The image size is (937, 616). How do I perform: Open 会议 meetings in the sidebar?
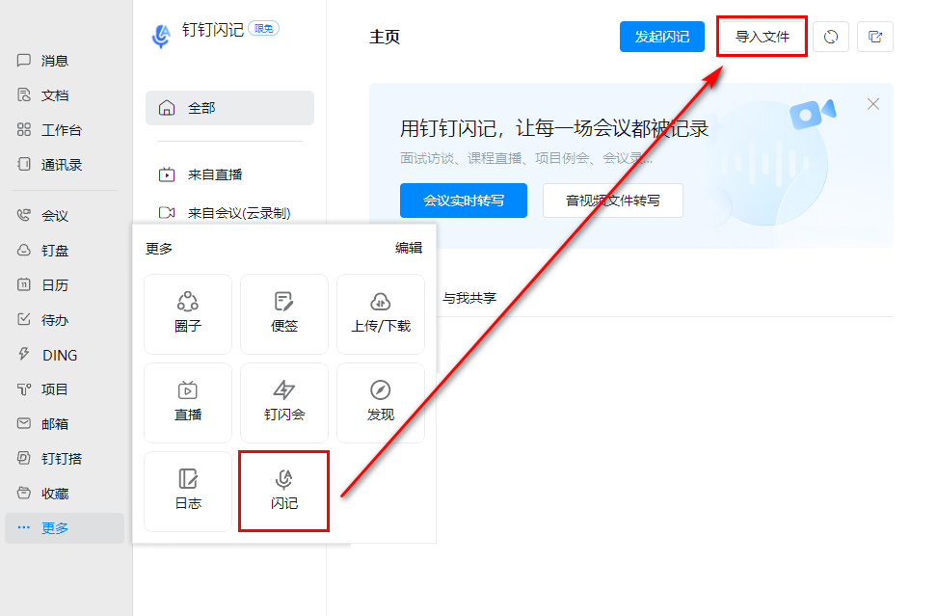(43, 216)
